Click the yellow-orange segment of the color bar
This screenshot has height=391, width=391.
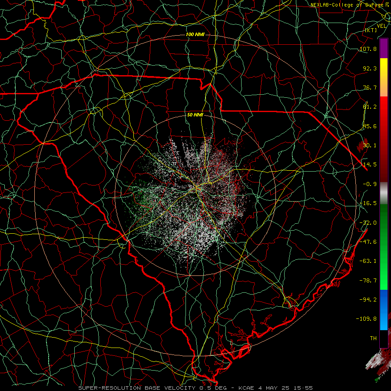coord(384,77)
